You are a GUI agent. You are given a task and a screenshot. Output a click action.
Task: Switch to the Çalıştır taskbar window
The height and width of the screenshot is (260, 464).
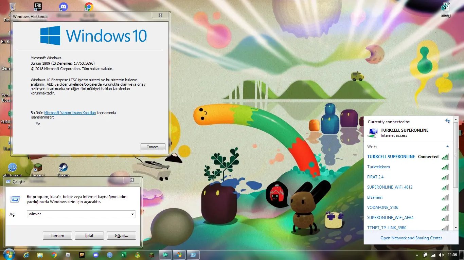[x=193, y=255]
